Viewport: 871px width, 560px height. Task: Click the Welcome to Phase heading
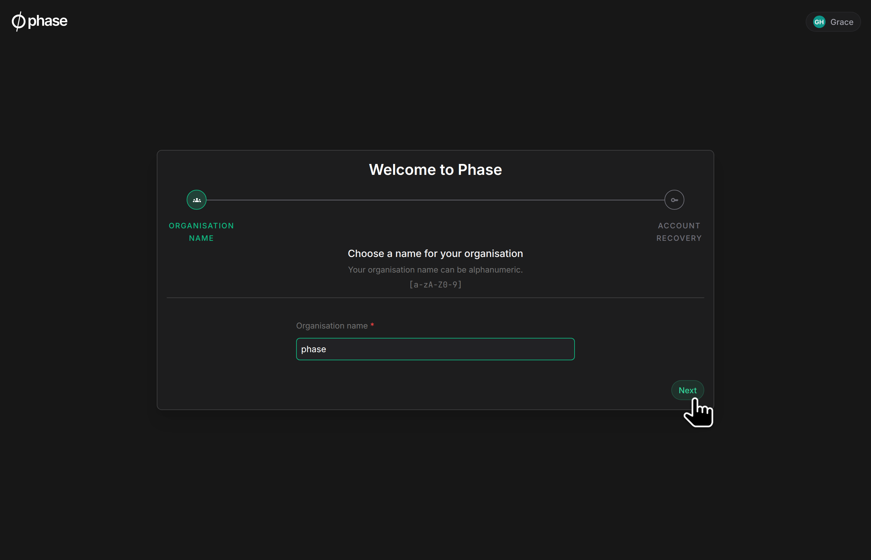[x=435, y=170]
